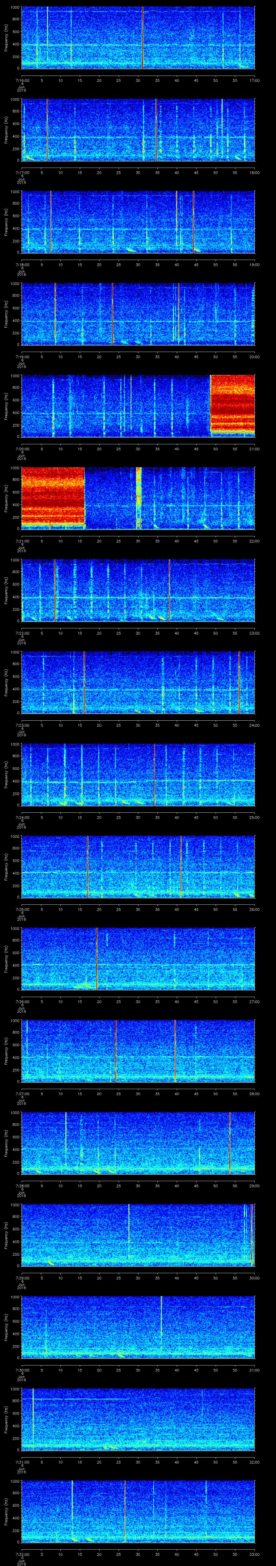Click the 7:31:00 start time label
276x1566 pixels.
point(22,1462)
